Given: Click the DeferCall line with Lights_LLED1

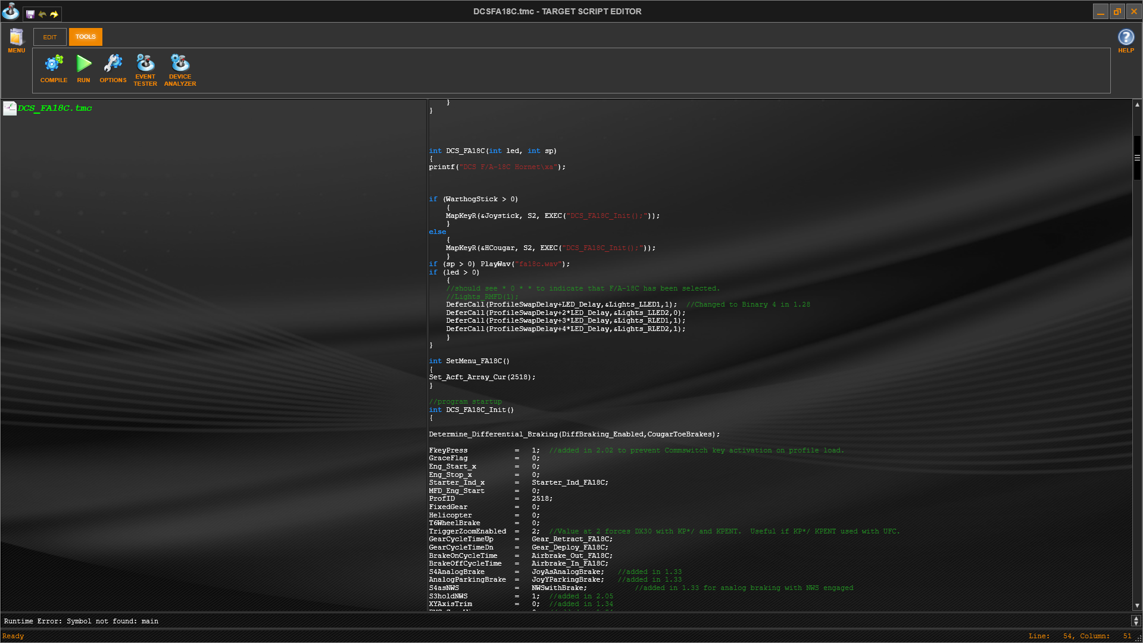Looking at the screenshot, I should (x=561, y=305).
